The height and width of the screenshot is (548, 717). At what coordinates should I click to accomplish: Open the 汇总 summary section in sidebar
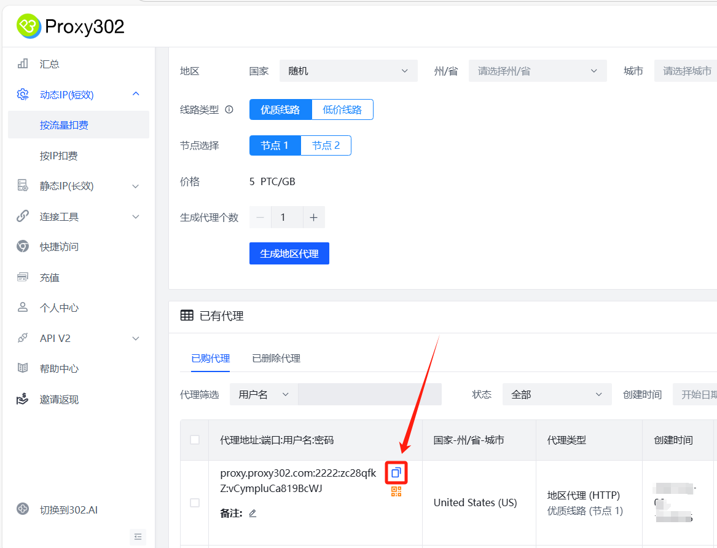tap(49, 63)
